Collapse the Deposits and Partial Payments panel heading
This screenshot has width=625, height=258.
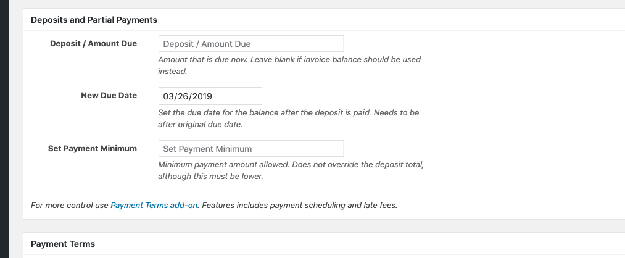tap(94, 20)
